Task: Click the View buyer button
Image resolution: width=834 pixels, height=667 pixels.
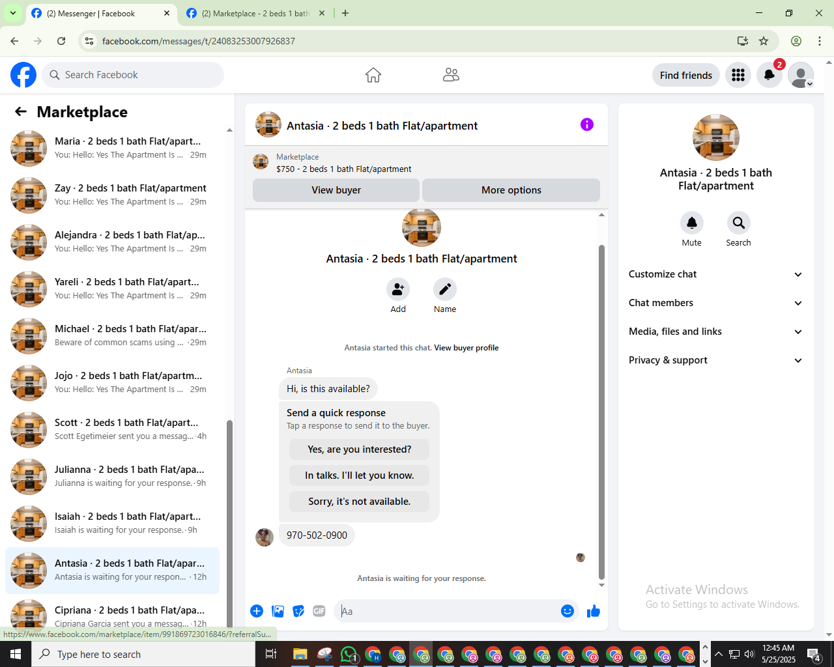Action: 336,190
